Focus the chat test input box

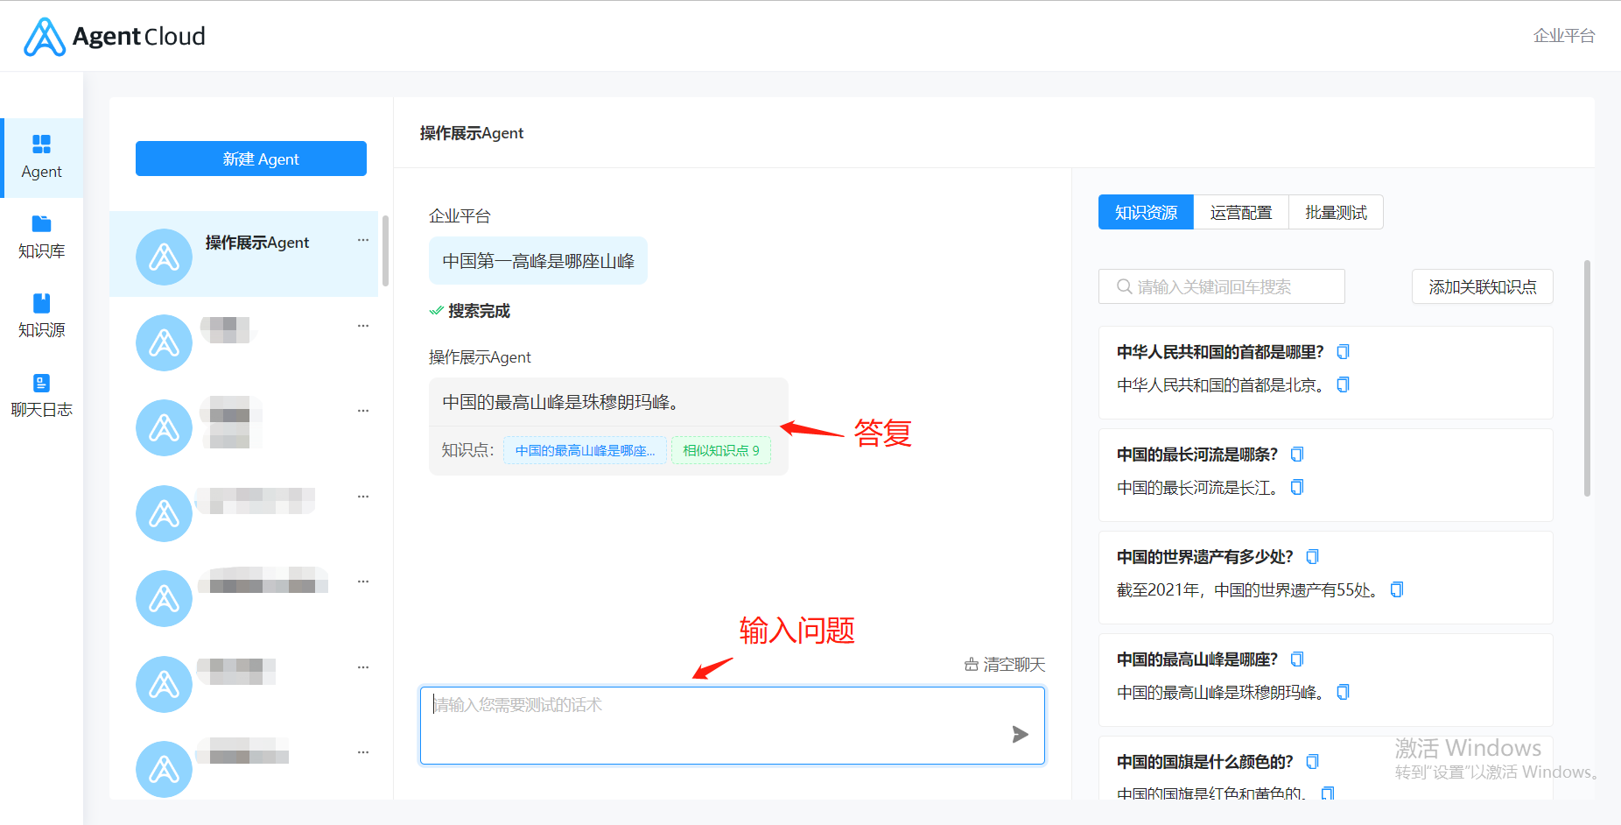[x=732, y=725]
